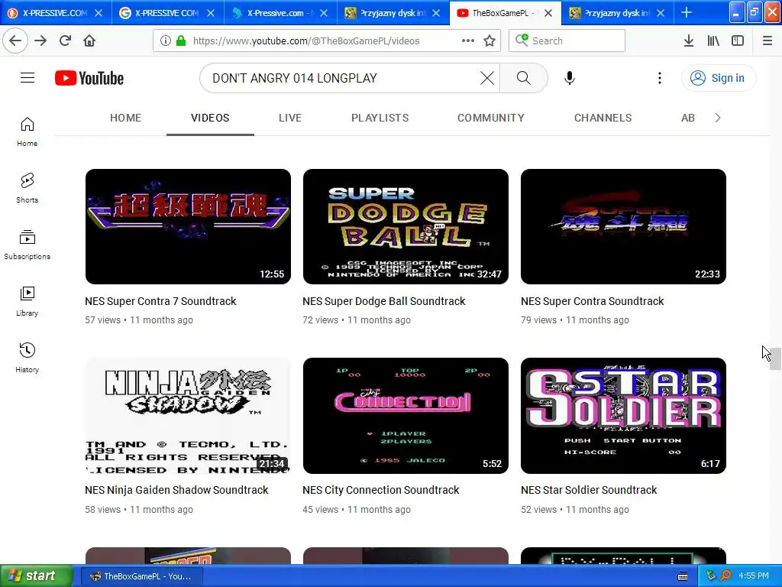
Task: Open NES Super Contra 7 Soundtrack title
Action: click(160, 301)
